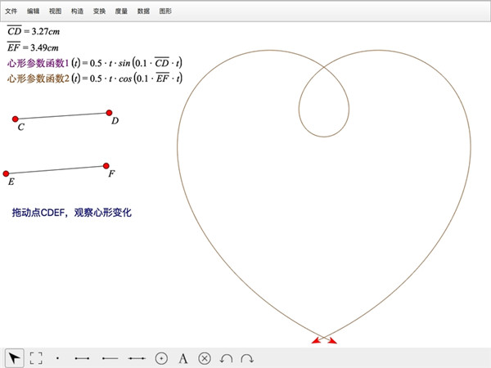The width and height of the screenshot is (491, 368).
Task: Select segment EF line
Action: click(x=56, y=169)
